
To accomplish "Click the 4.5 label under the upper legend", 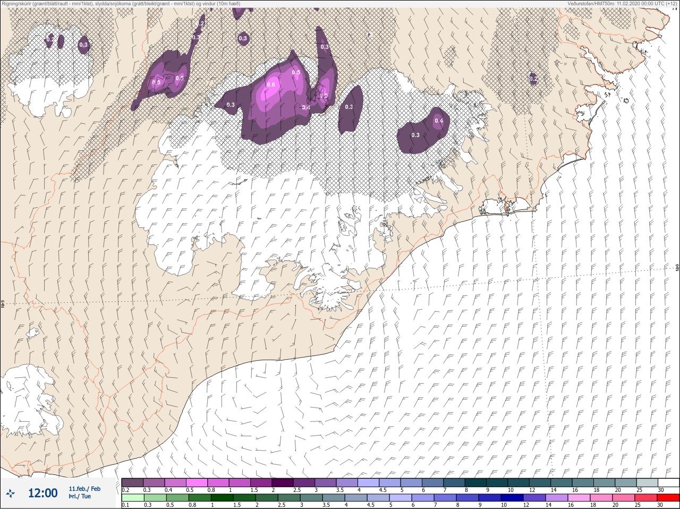I will [x=382, y=490].
